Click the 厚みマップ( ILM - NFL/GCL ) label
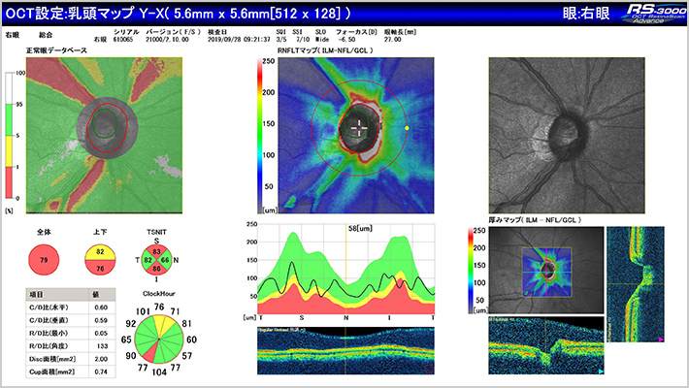Image resolution: width=689 pixels, height=388 pixels. tap(535, 220)
